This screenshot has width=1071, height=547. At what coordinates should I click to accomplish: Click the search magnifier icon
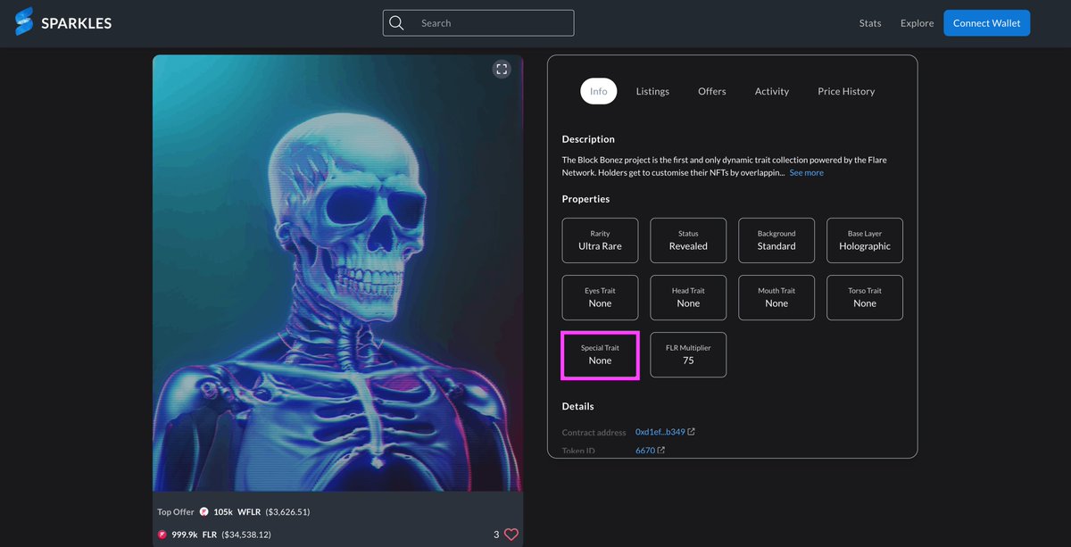(397, 23)
